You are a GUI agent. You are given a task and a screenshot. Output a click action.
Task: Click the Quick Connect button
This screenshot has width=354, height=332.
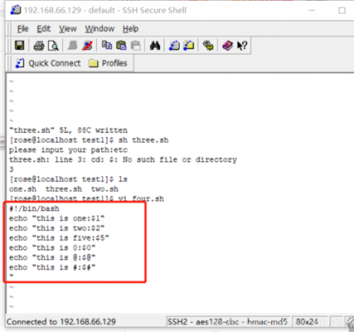(x=48, y=63)
